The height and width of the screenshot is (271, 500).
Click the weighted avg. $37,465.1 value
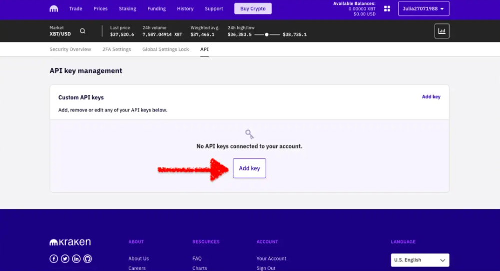coord(202,34)
